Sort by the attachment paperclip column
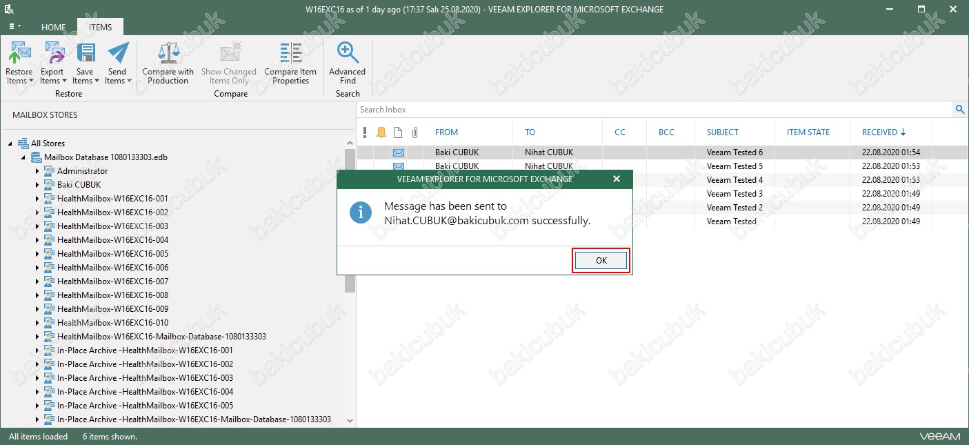This screenshot has width=969, height=445. [414, 132]
